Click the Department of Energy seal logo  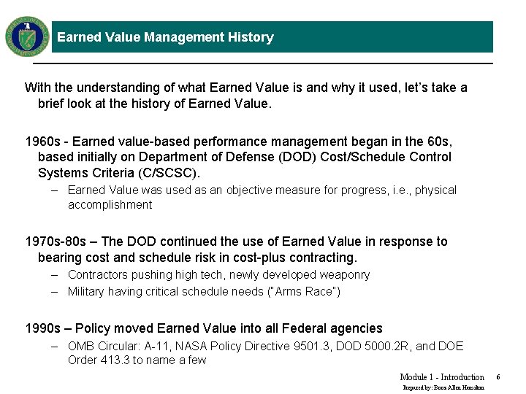pyautogui.click(x=27, y=36)
